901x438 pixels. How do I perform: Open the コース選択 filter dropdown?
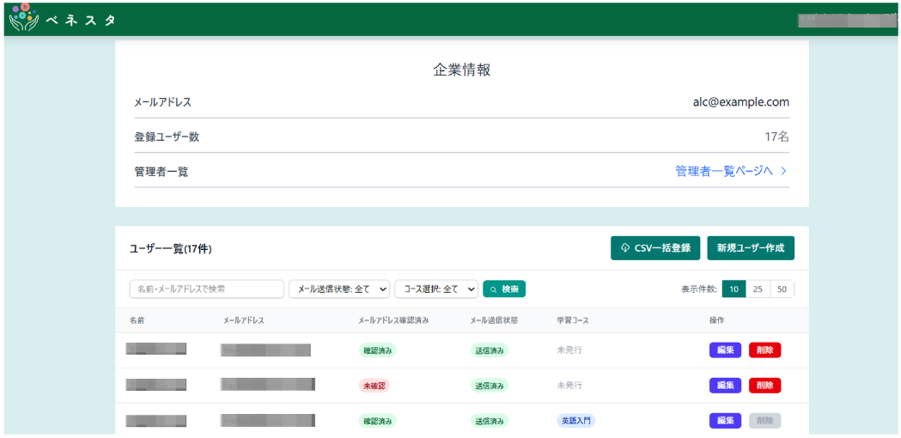point(436,289)
